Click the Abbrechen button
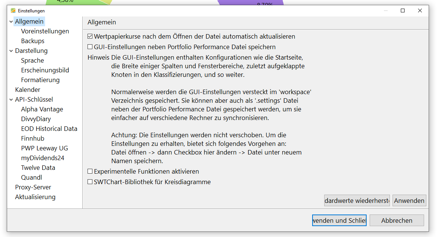The image size is (438, 237). coord(397,220)
